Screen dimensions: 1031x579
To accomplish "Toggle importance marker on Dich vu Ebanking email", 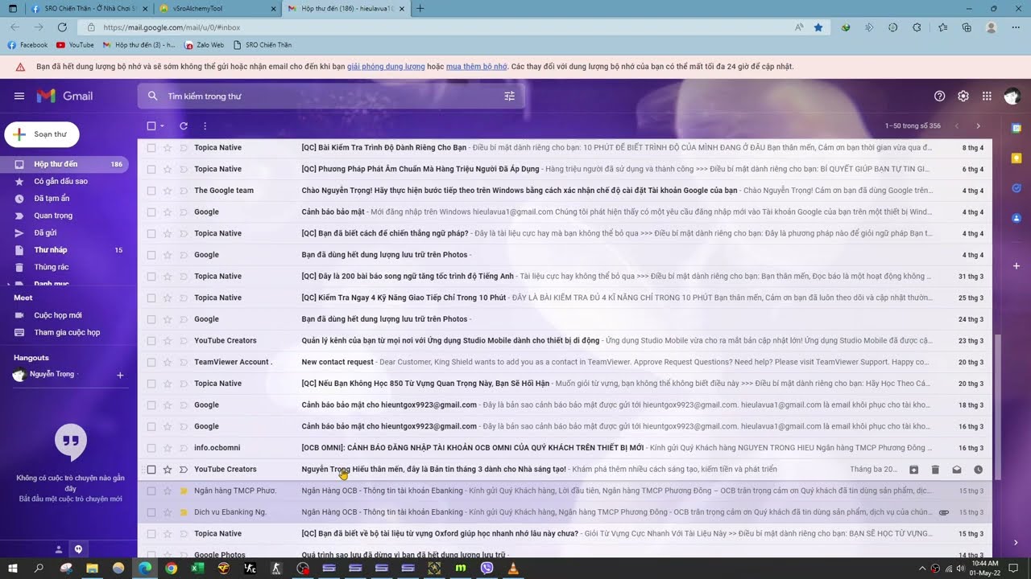I will tap(184, 512).
